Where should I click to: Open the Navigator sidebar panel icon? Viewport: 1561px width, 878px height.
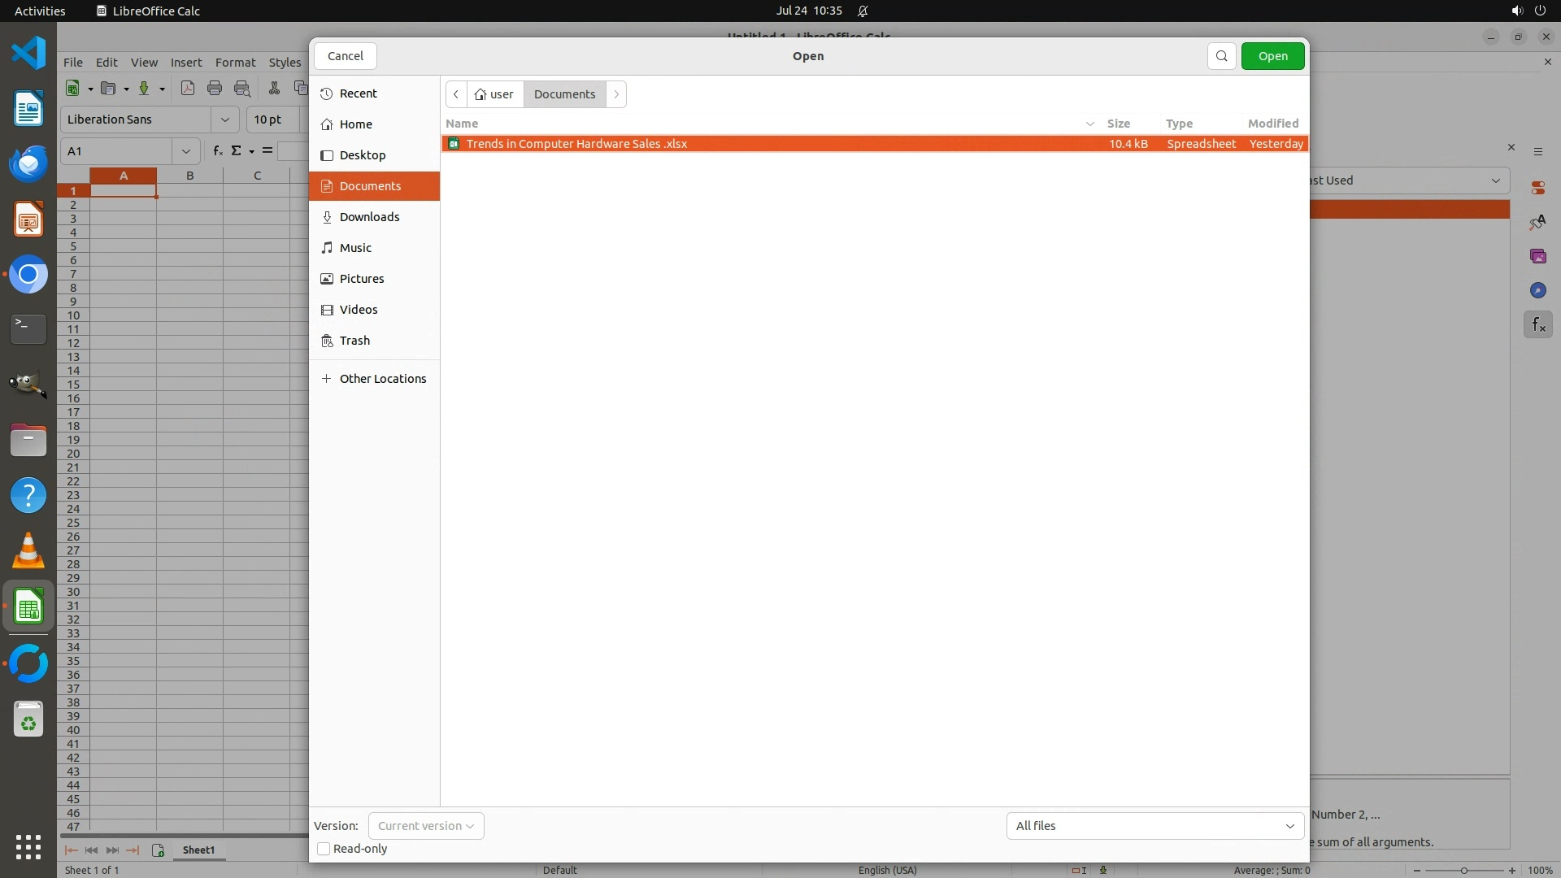(x=1537, y=290)
